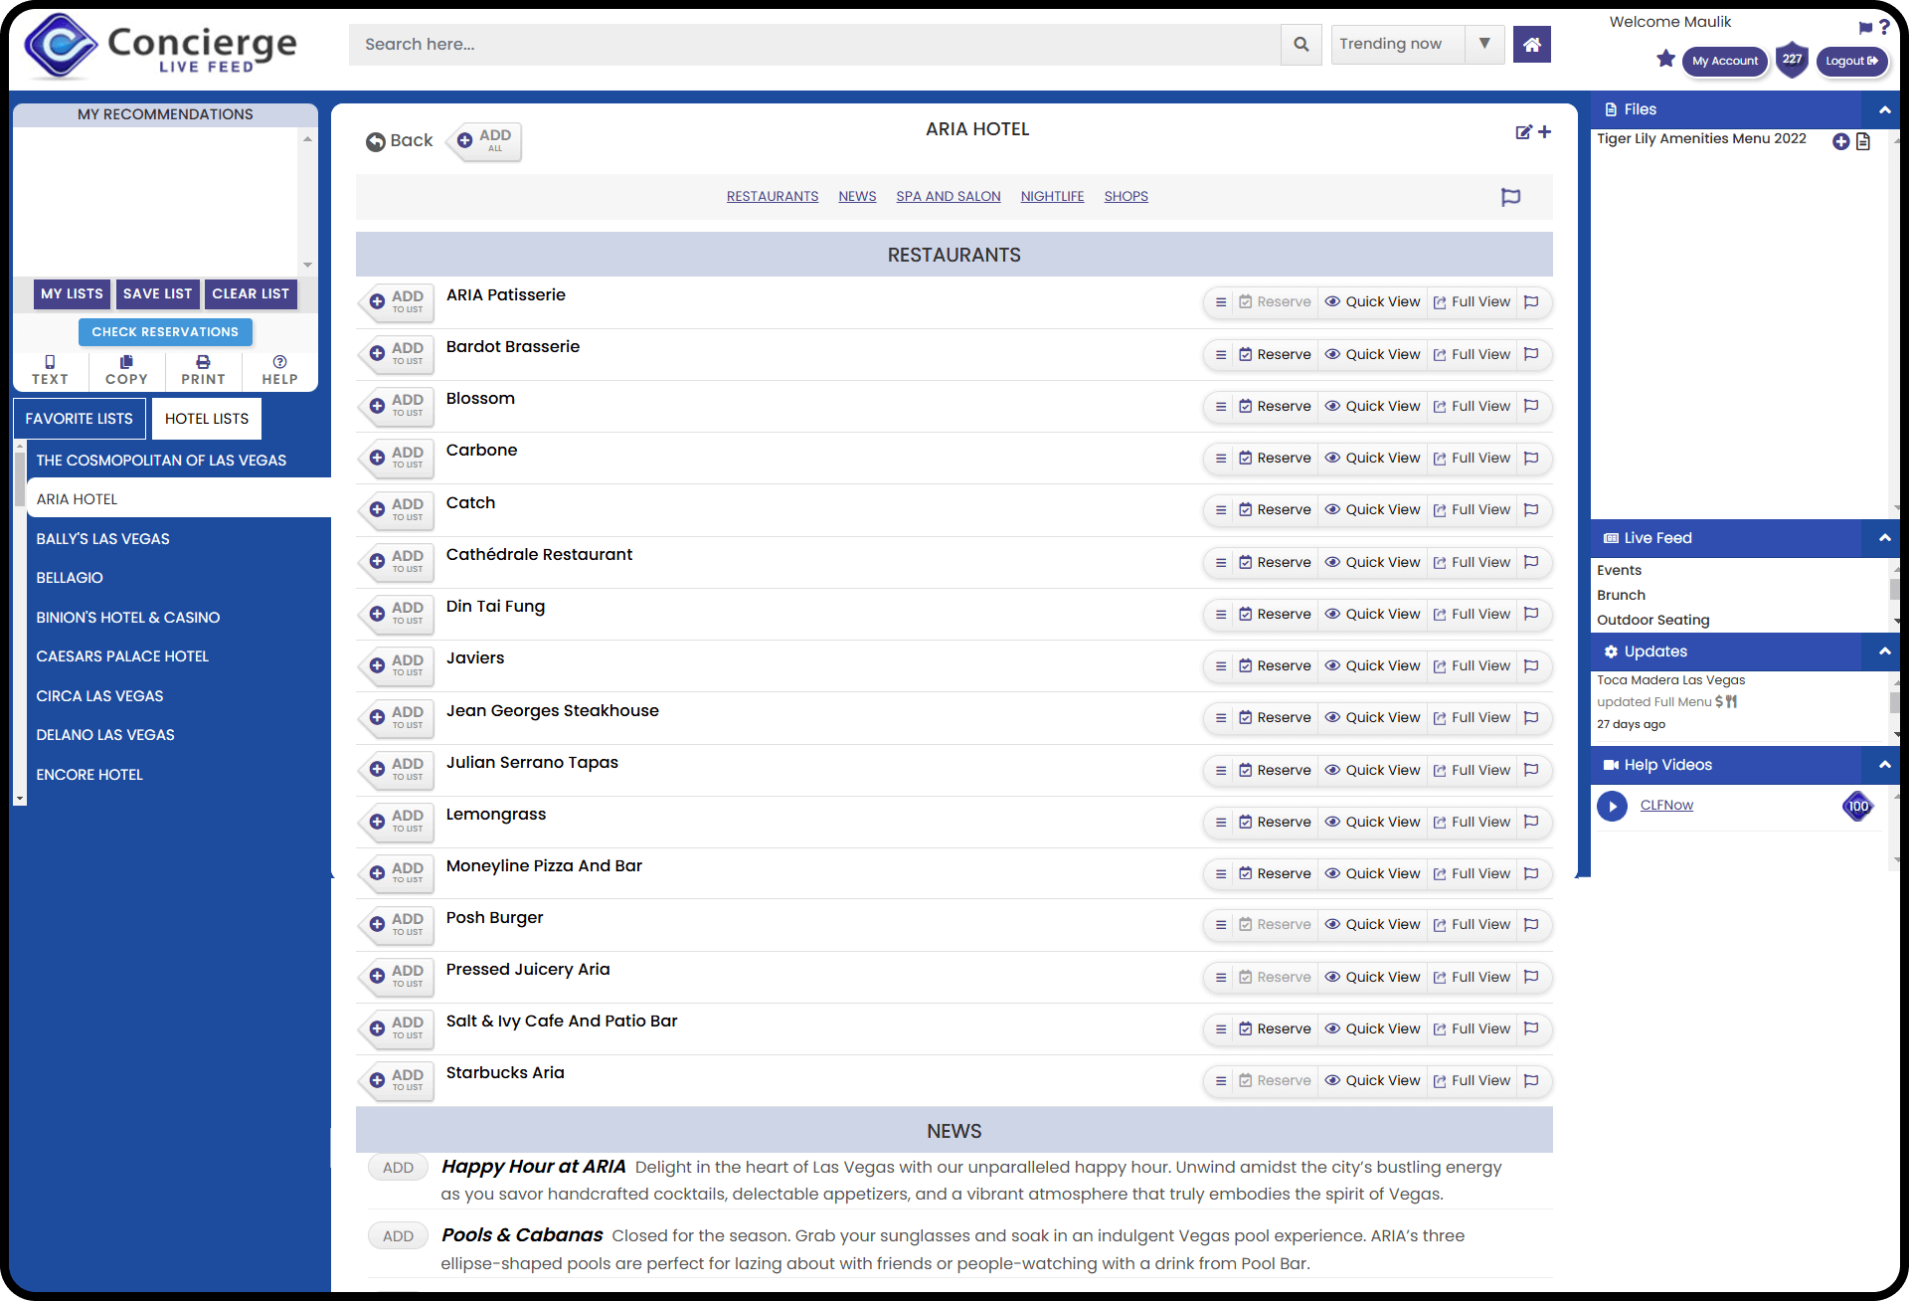Open Quick View for Julian Serrano Tapas
Viewport: 1909px width, 1301px height.
(x=1372, y=770)
